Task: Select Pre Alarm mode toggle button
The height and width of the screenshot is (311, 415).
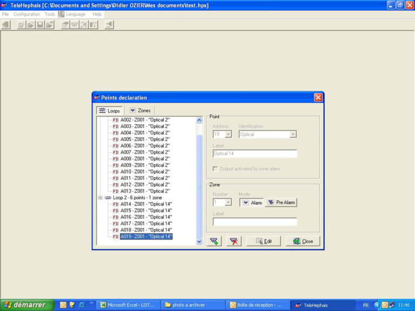Action: (281, 202)
